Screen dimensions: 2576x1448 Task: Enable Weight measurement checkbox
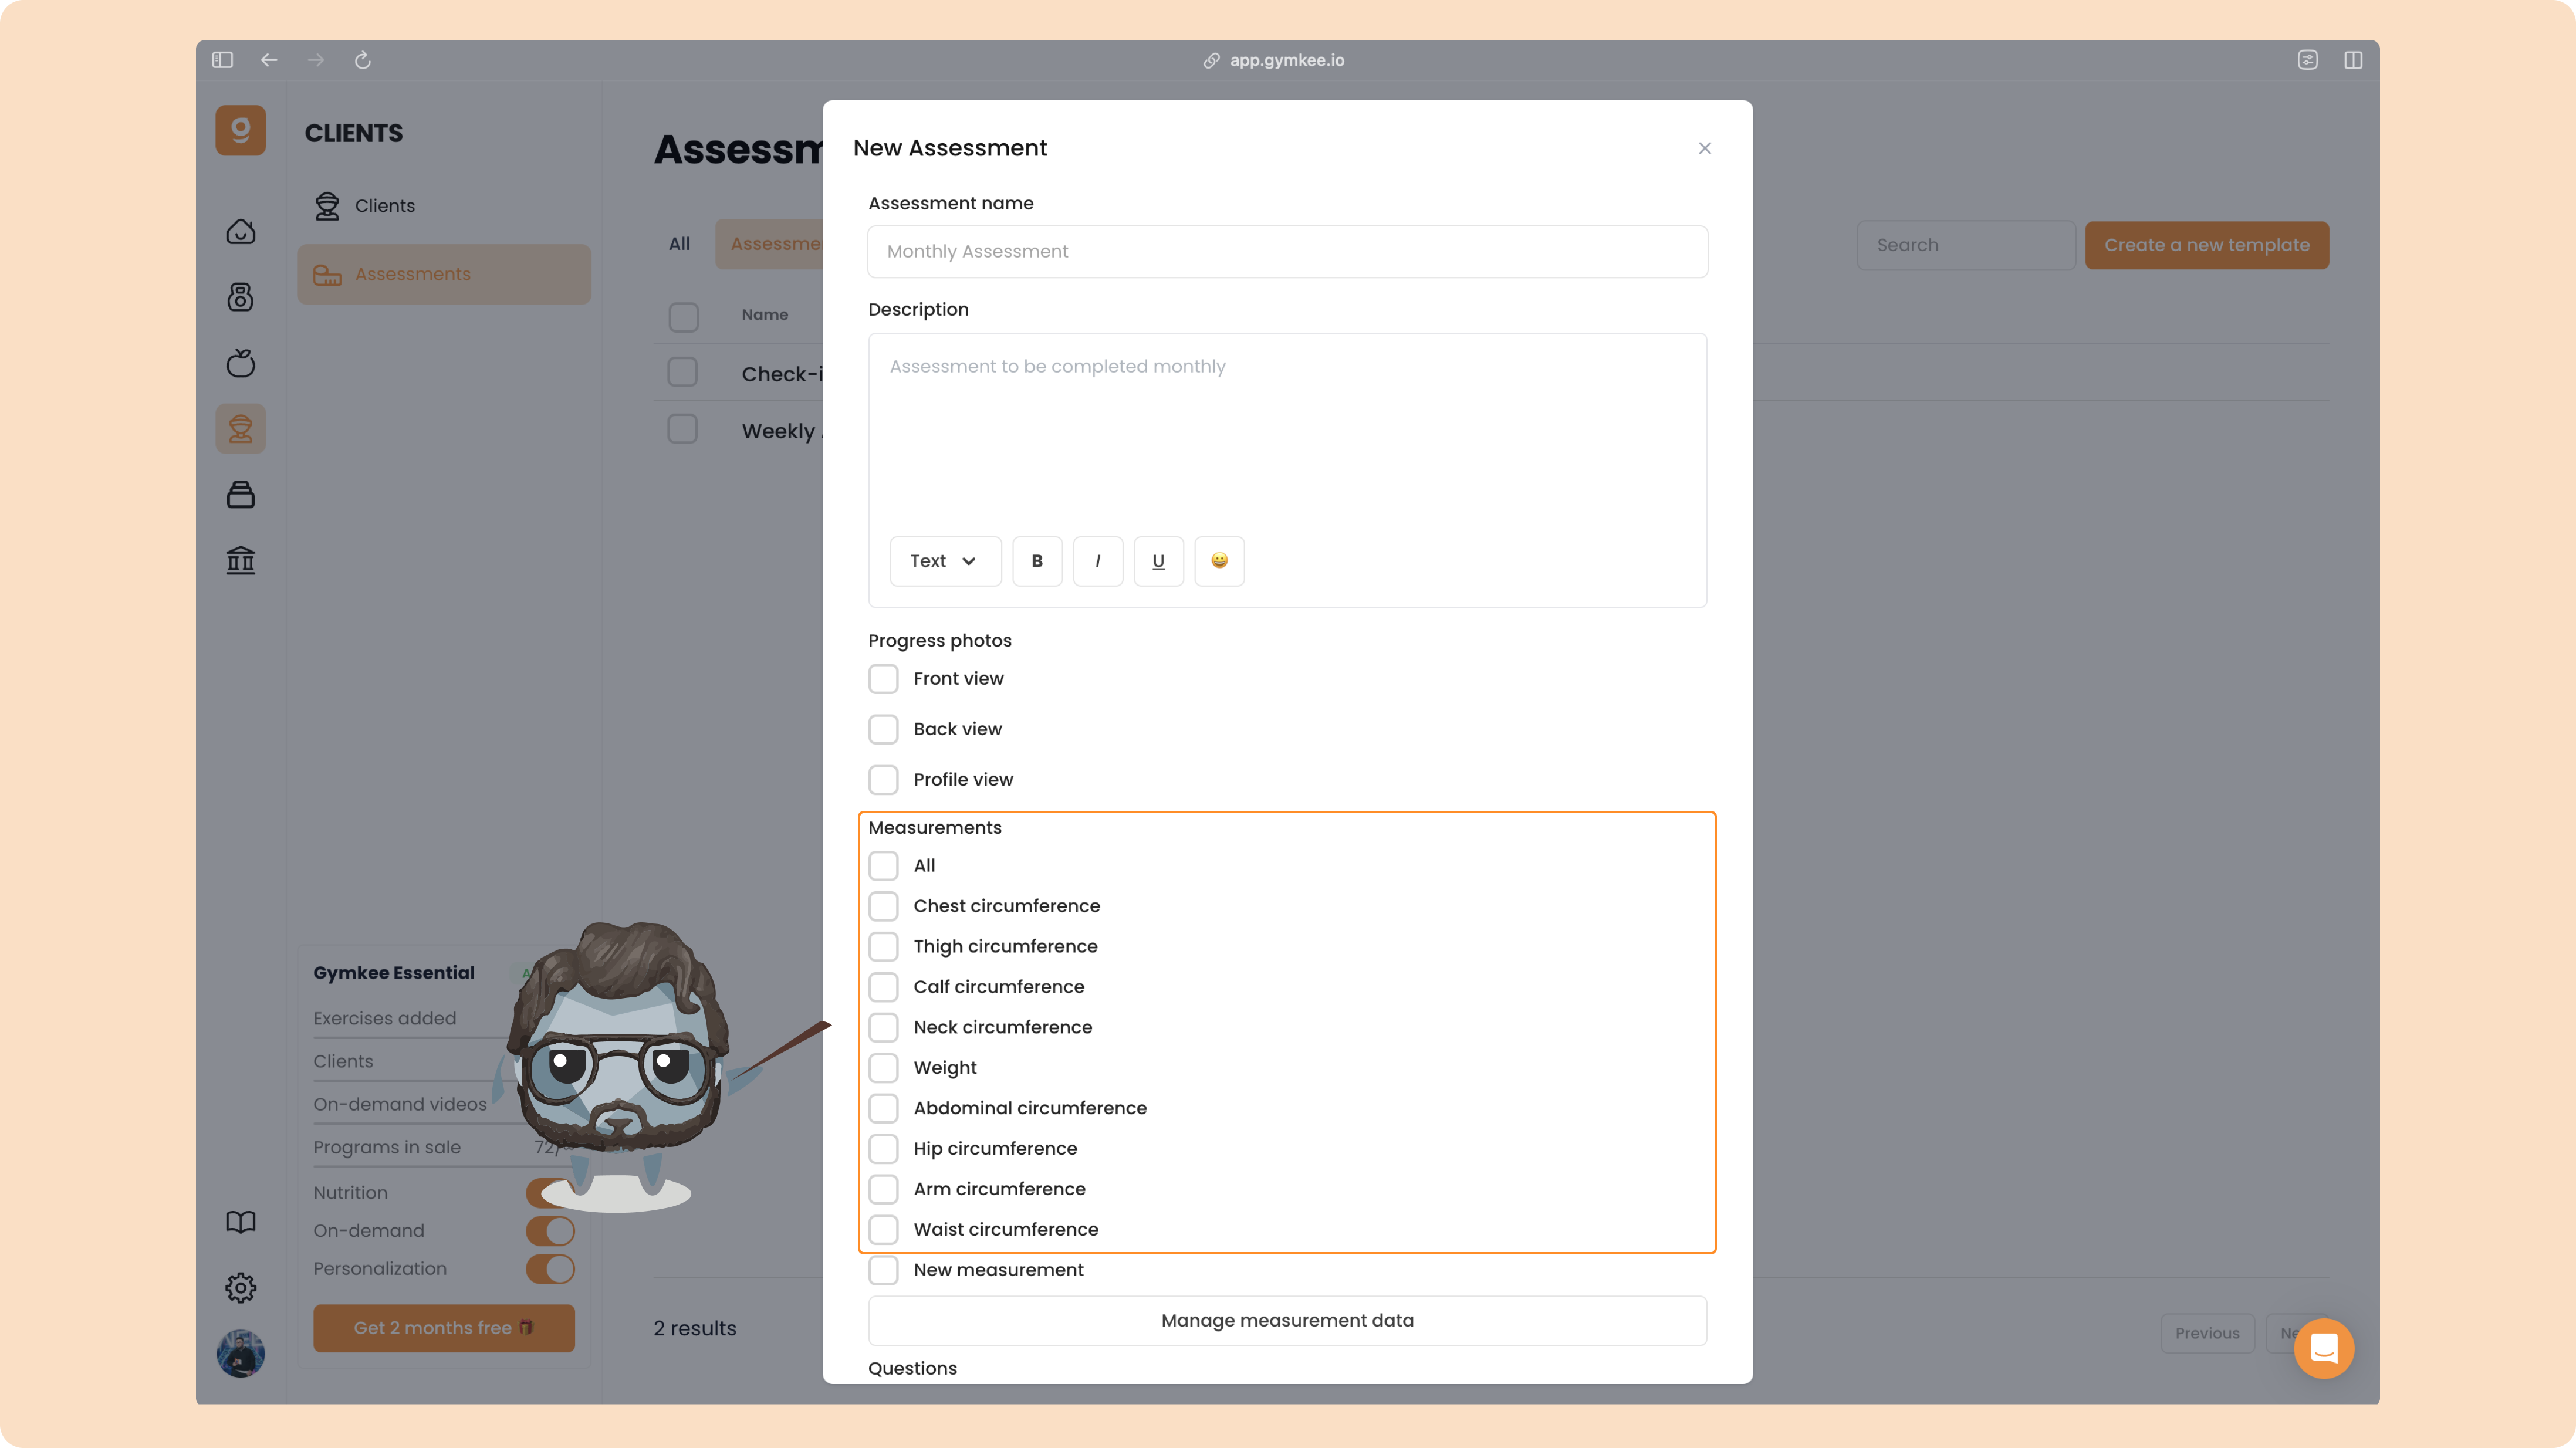[883, 1068]
